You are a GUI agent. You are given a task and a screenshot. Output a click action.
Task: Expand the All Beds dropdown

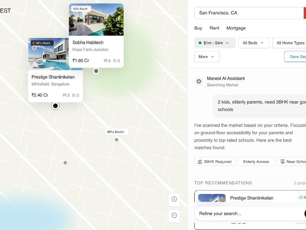(254, 43)
